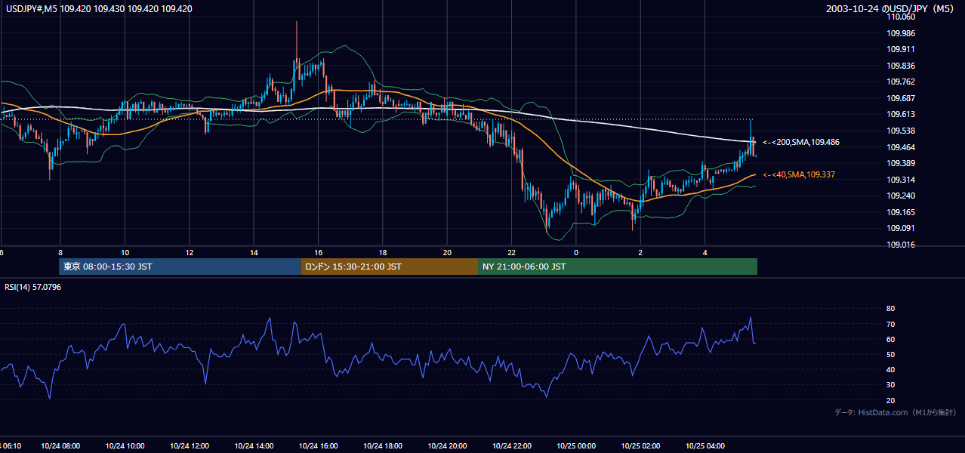Click the RSI 20 level label
This screenshot has height=453, width=965.
coord(890,400)
